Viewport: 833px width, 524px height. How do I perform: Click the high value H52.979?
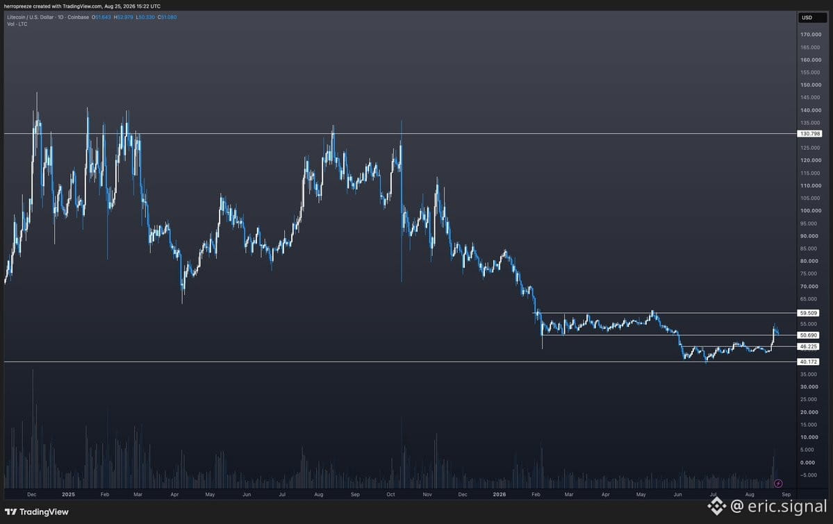coord(123,17)
